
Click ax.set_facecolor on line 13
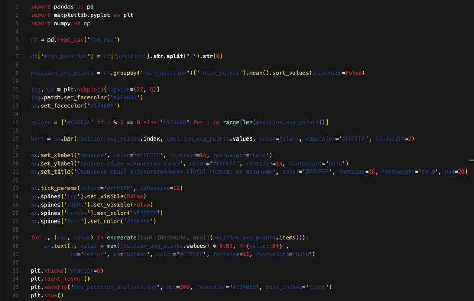click(x=57, y=106)
